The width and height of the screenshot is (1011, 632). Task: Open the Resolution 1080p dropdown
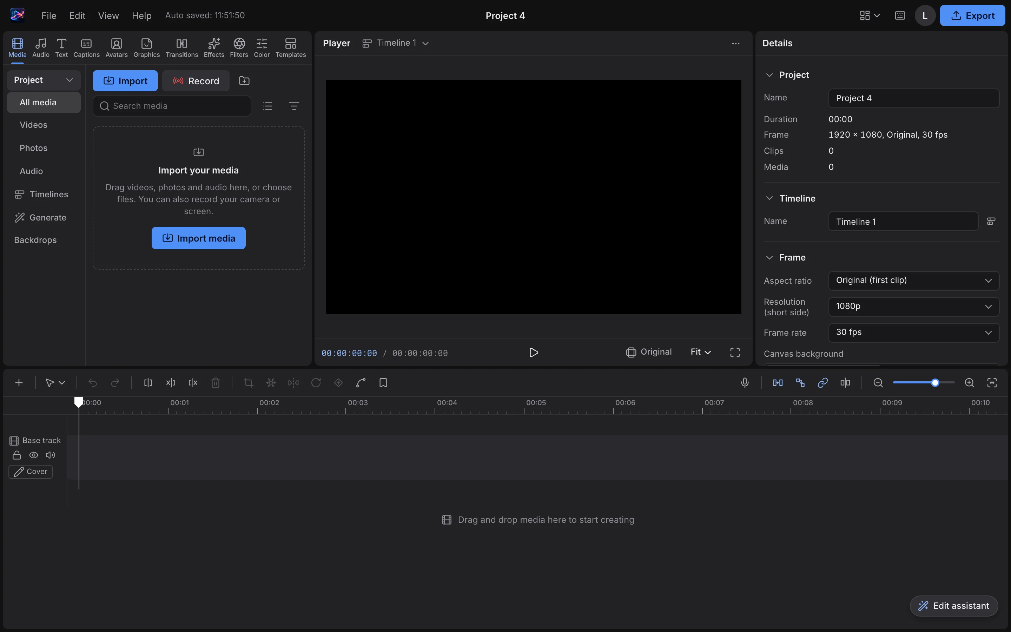pyautogui.click(x=914, y=307)
